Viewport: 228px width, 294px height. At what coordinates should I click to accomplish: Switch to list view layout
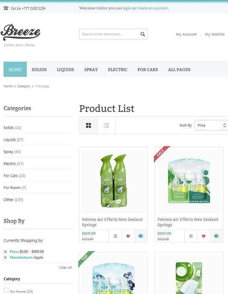(x=106, y=125)
